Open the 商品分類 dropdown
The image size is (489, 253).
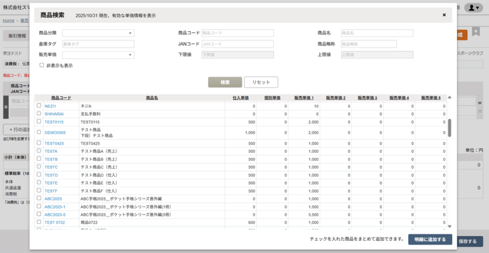pos(98,33)
